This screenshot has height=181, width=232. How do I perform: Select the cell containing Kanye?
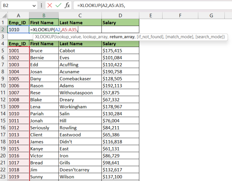coord(44,149)
